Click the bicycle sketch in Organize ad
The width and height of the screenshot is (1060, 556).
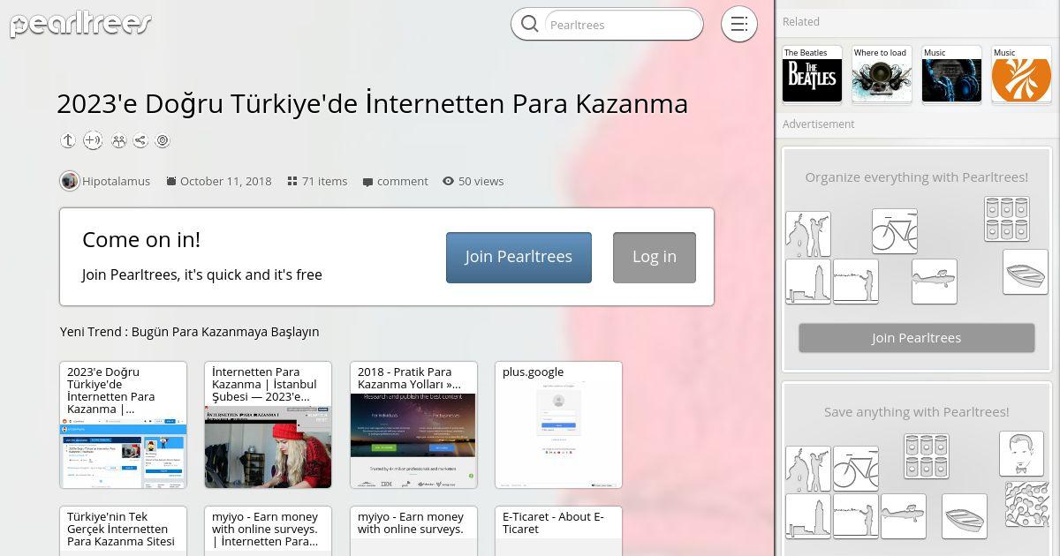894,231
